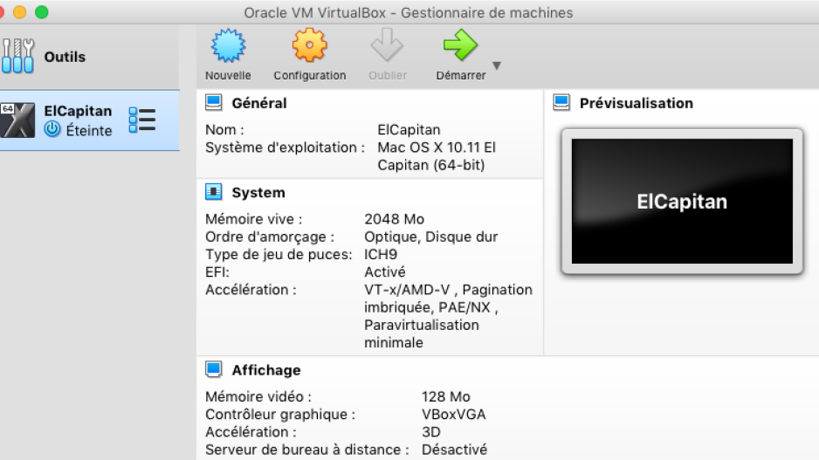The image size is (819, 460).
Task: Click the 'Mémoire vive :' label
Action: click(x=254, y=219)
